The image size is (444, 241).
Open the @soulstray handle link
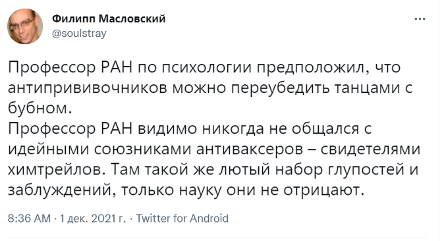(79, 34)
